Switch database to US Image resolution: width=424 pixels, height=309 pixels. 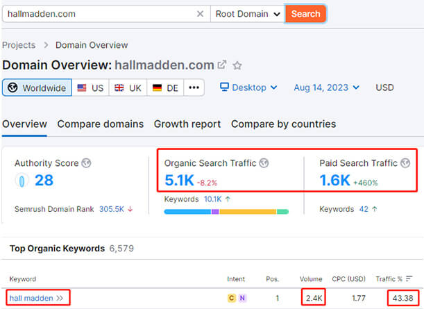click(x=90, y=88)
